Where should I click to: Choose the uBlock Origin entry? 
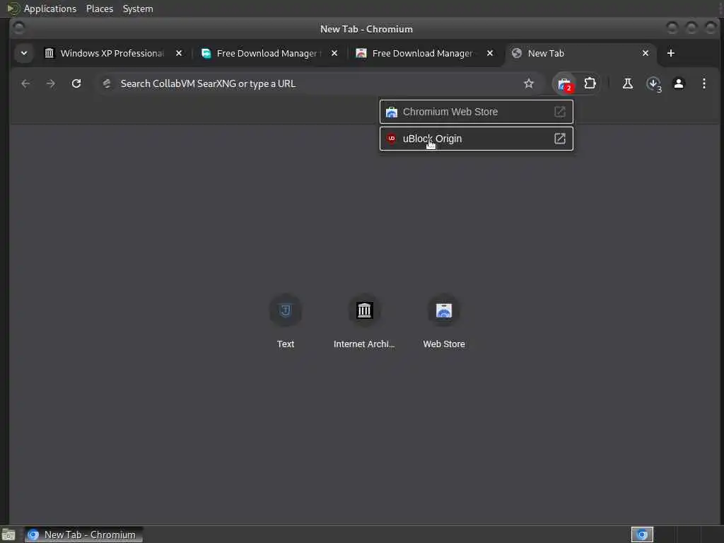coord(477,139)
